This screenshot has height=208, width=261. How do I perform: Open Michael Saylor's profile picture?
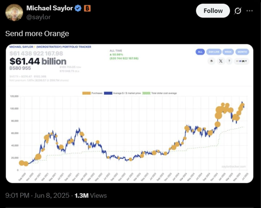(x=13, y=12)
